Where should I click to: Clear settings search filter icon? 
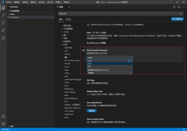[181, 14]
